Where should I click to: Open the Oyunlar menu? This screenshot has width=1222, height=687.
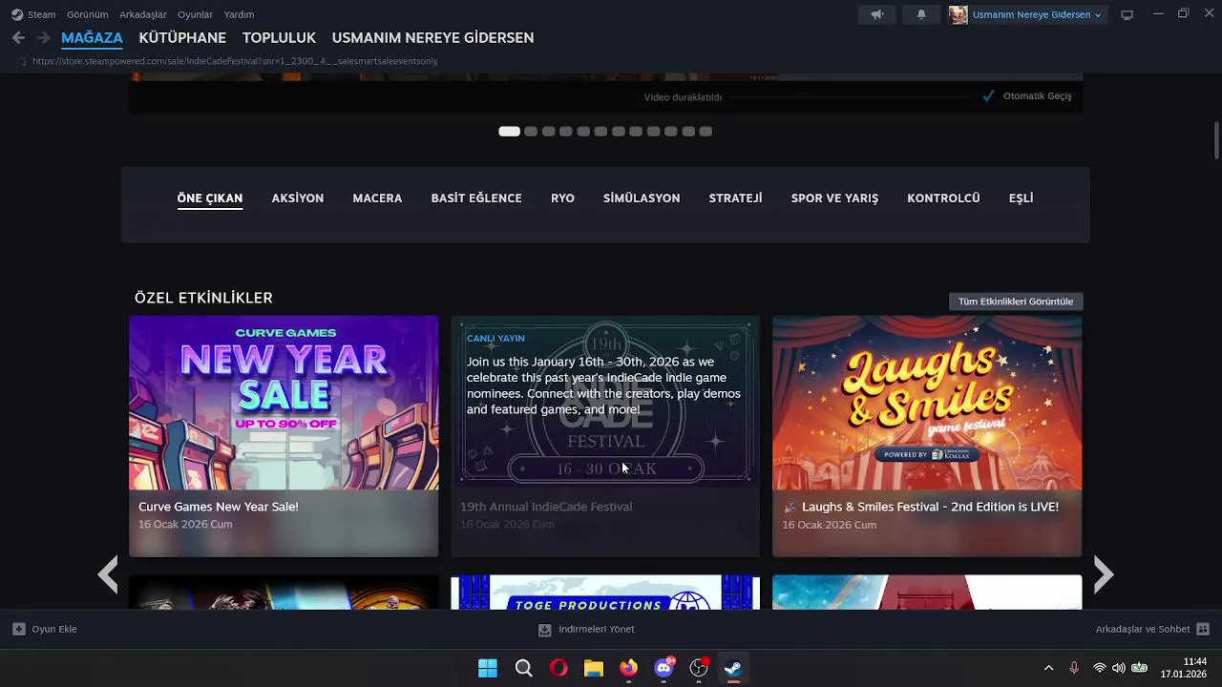[x=195, y=14]
